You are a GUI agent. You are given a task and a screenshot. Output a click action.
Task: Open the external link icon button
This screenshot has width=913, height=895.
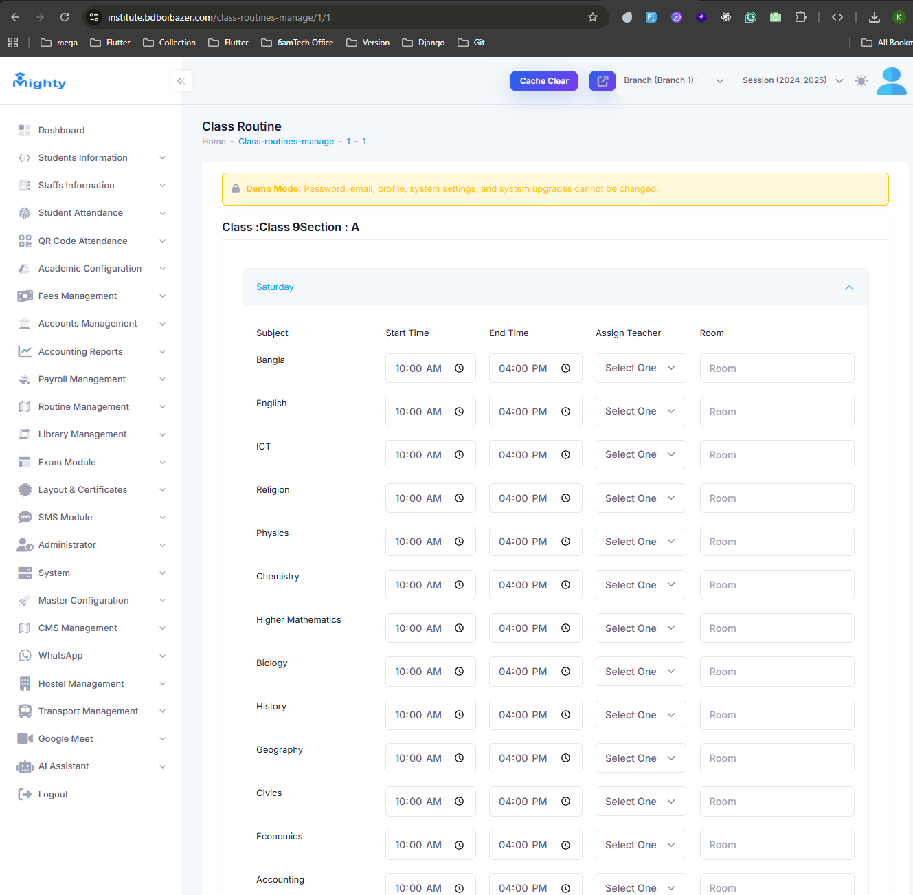pyautogui.click(x=602, y=81)
